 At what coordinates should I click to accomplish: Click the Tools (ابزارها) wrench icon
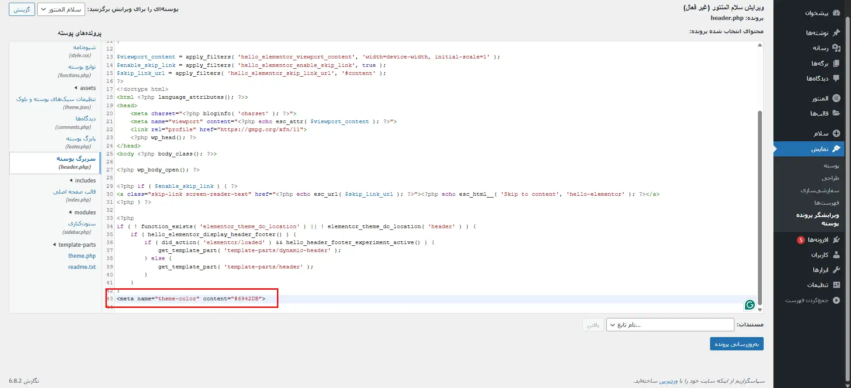click(836, 270)
